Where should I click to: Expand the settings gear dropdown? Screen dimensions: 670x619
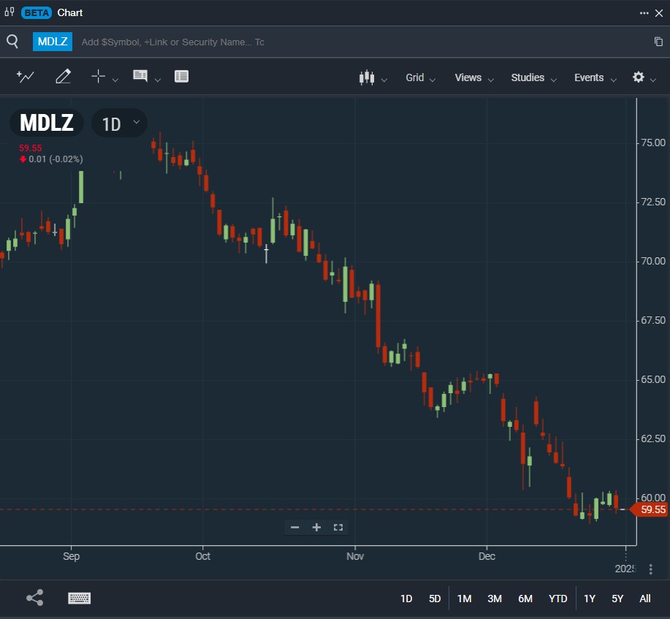click(643, 77)
